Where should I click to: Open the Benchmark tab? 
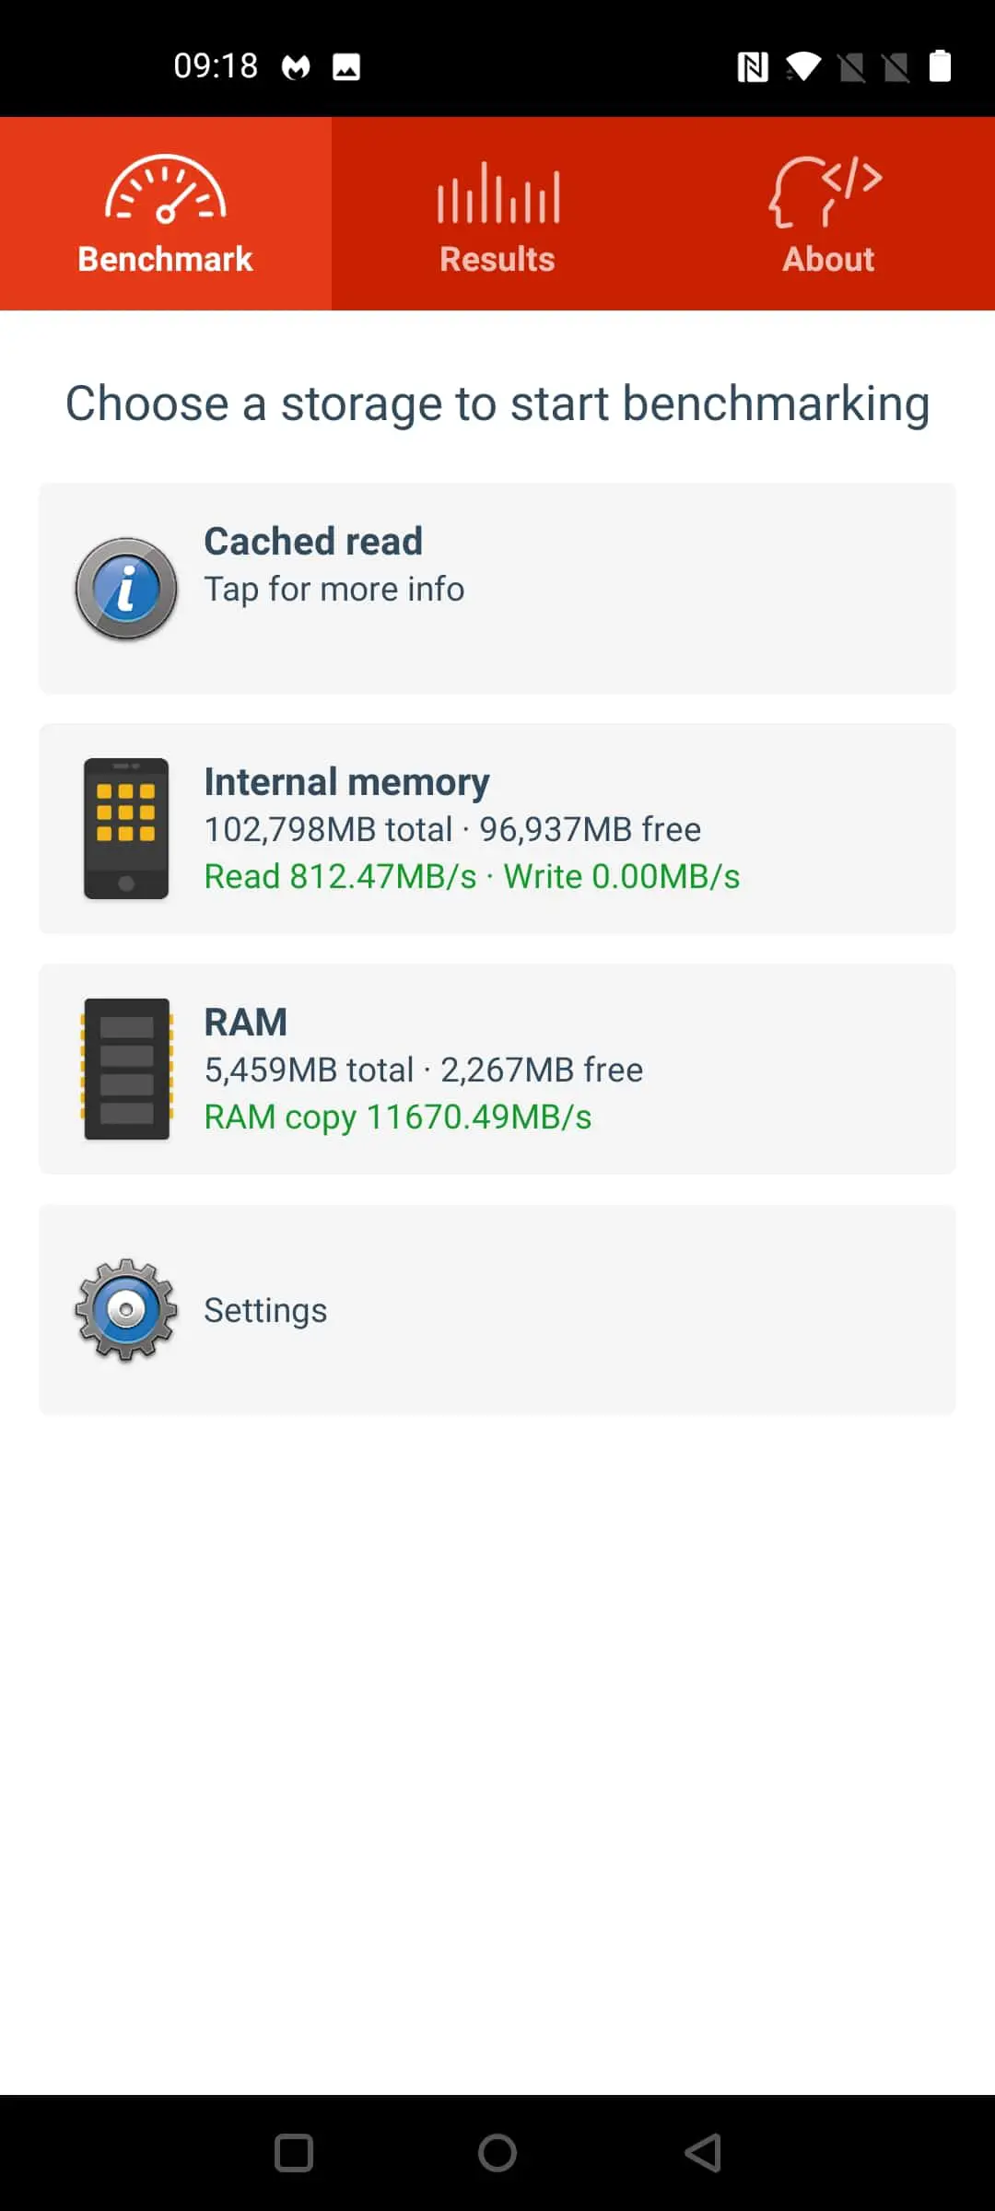click(x=166, y=214)
